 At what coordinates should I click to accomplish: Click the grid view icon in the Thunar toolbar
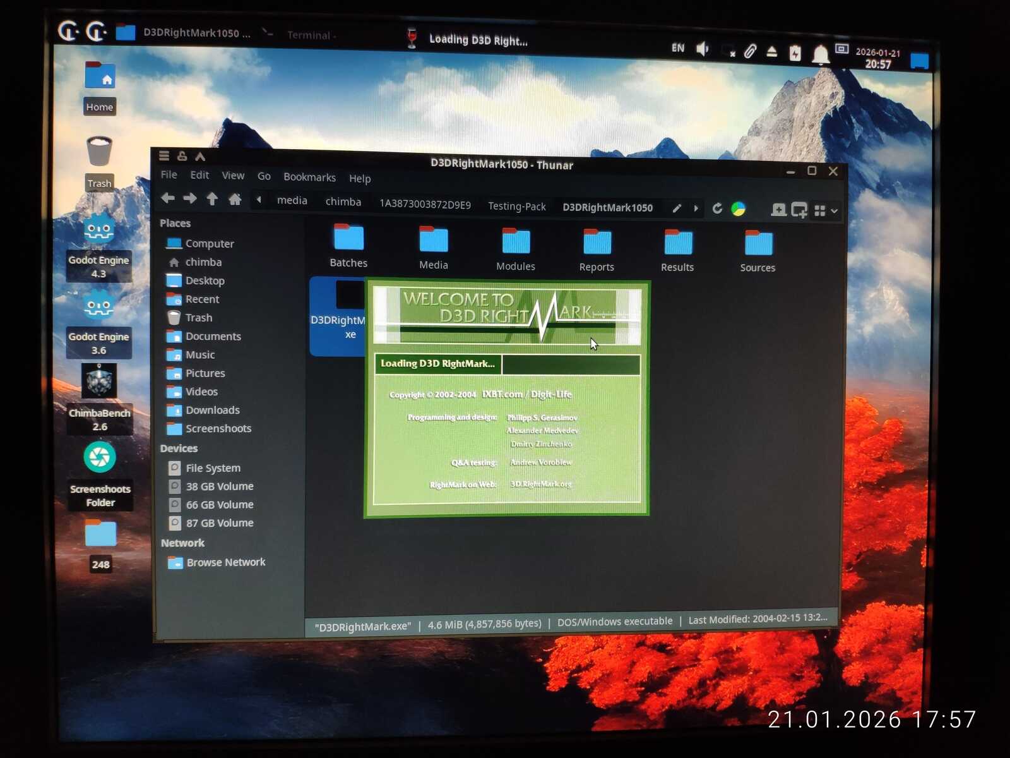coord(820,210)
